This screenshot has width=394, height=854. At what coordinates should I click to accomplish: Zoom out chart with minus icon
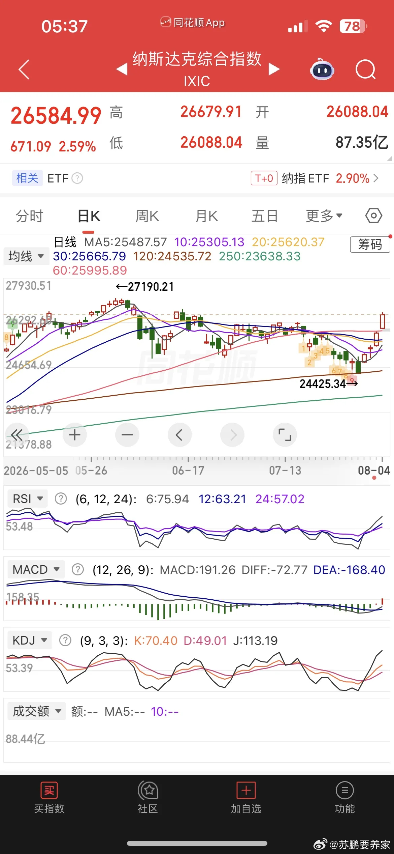(x=127, y=435)
